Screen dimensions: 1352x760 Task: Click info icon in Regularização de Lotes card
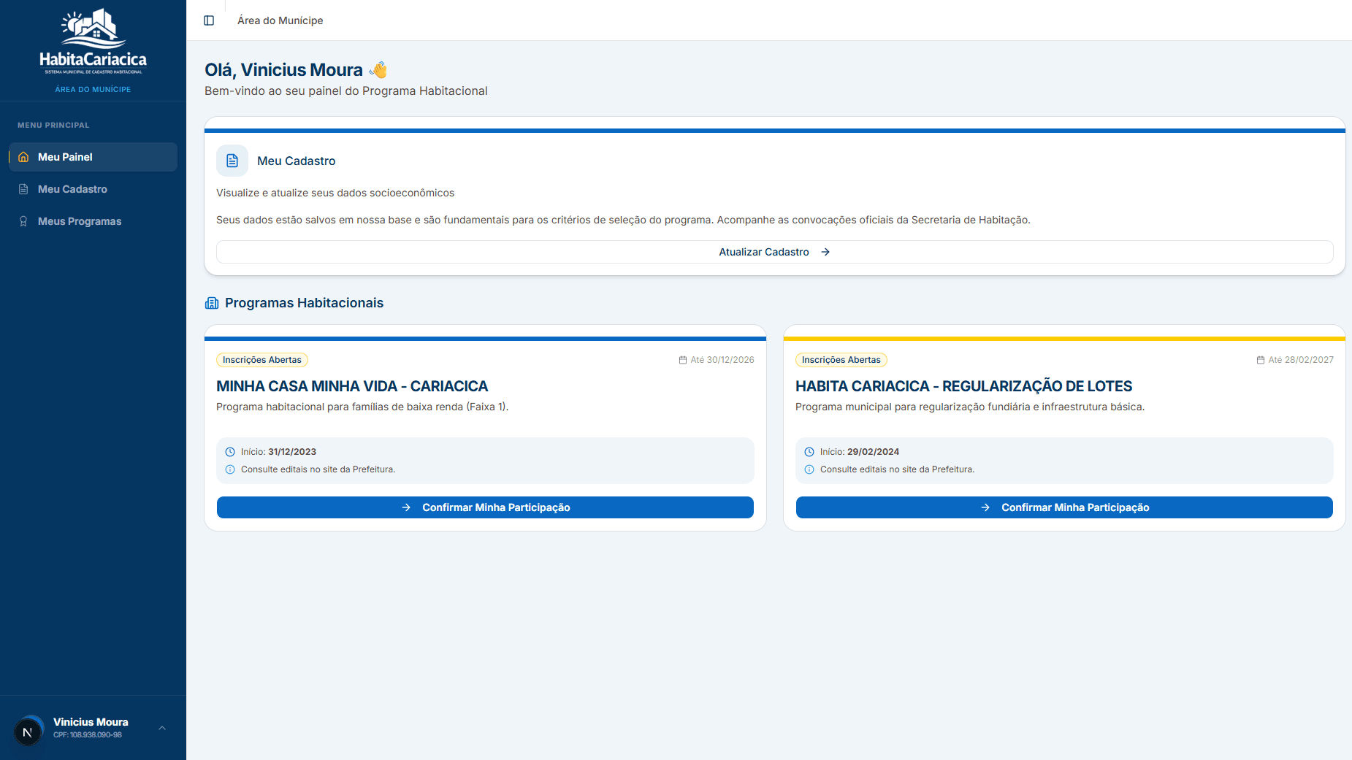[x=809, y=469]
